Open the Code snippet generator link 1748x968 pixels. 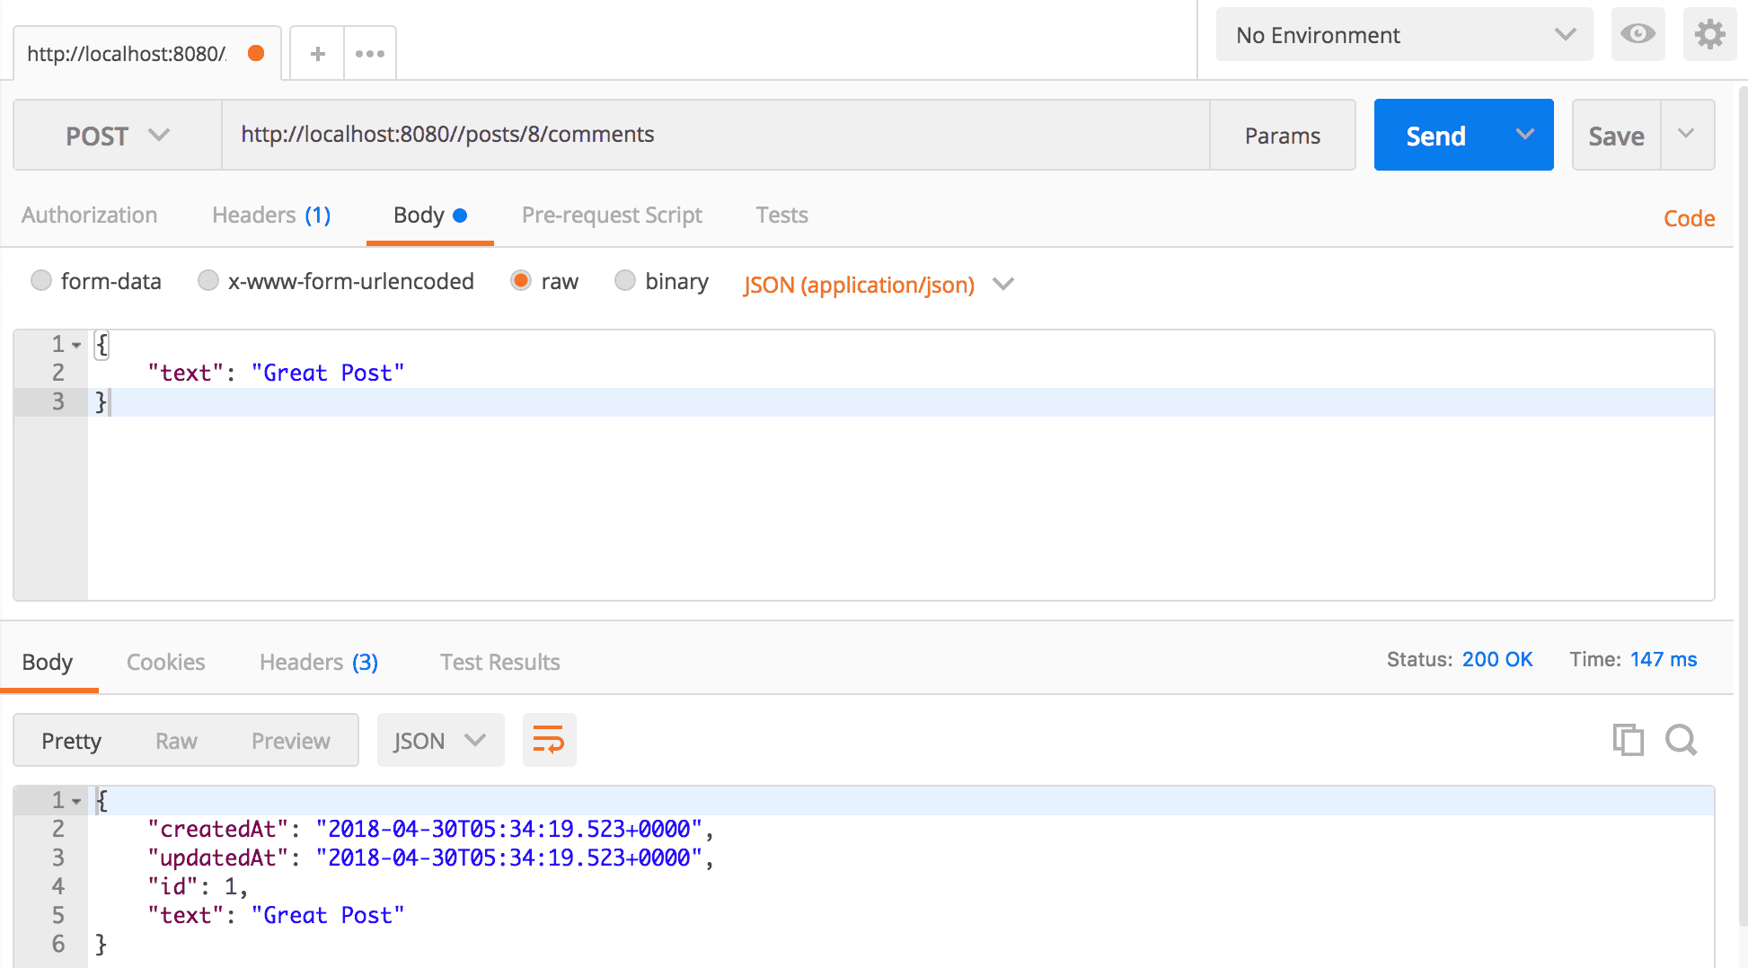point(1688,217)
